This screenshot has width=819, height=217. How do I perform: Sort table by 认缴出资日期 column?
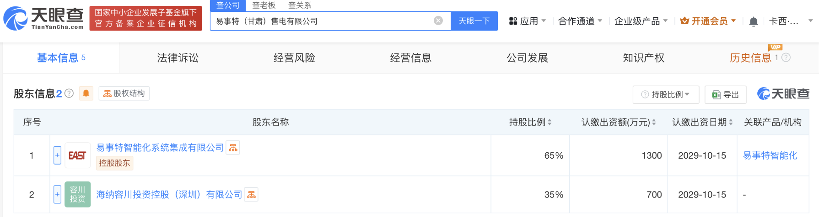731,122
